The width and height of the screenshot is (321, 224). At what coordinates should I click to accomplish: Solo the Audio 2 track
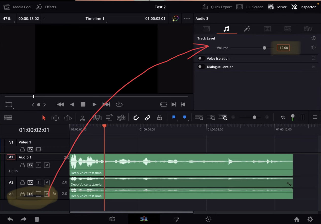(x=39, y=182)
